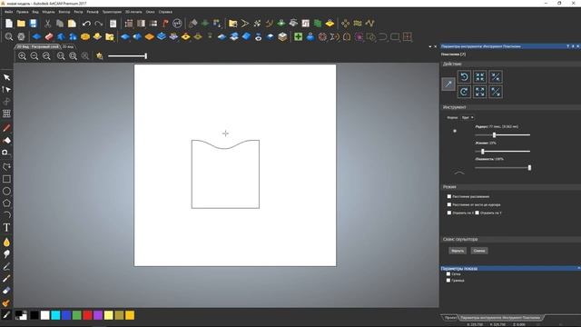Select the arrow selection tool in the left toolbar
Viewport: 581px width, 327px height.
coord(6,77)
